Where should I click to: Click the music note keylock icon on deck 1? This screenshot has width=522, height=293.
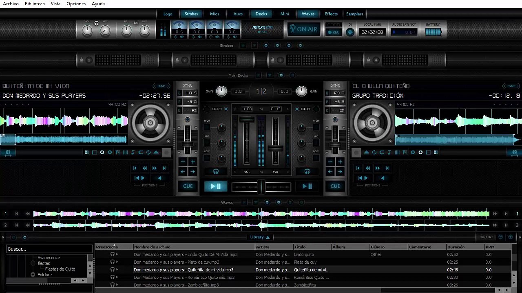pyautogui.click(x=133, y=153)
